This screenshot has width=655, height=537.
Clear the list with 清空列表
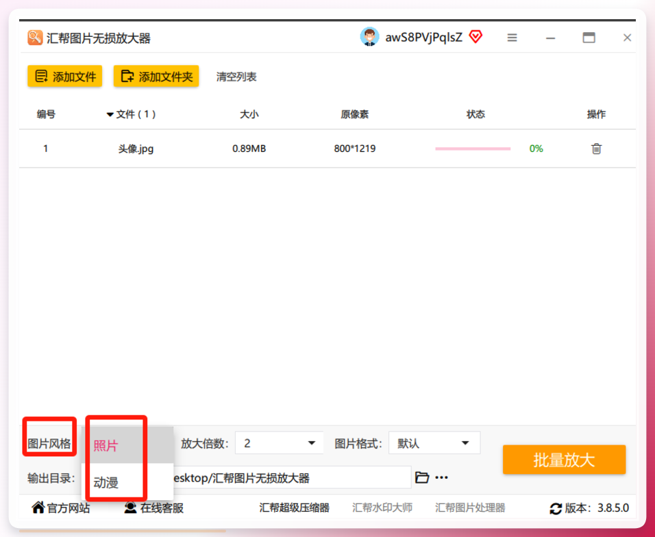236,77
